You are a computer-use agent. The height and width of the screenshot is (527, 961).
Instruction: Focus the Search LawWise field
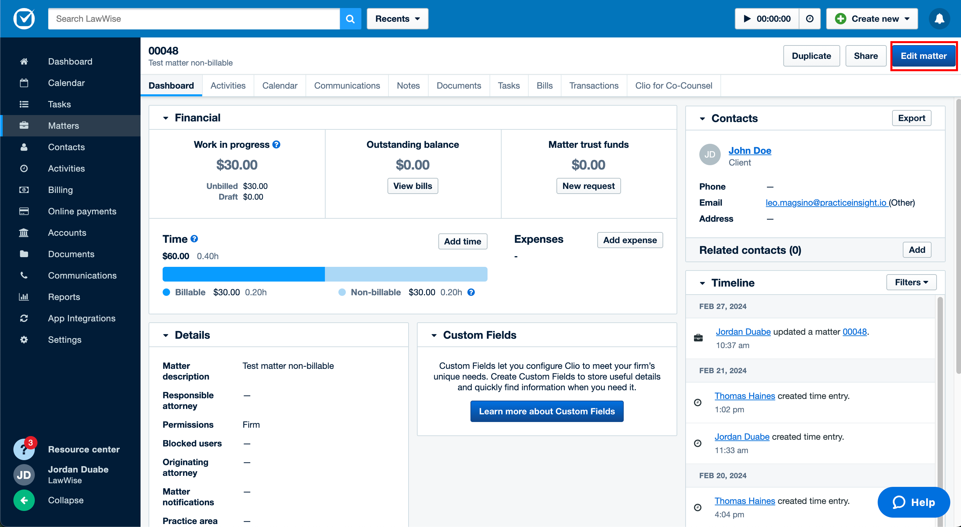[x=194, y=19]
